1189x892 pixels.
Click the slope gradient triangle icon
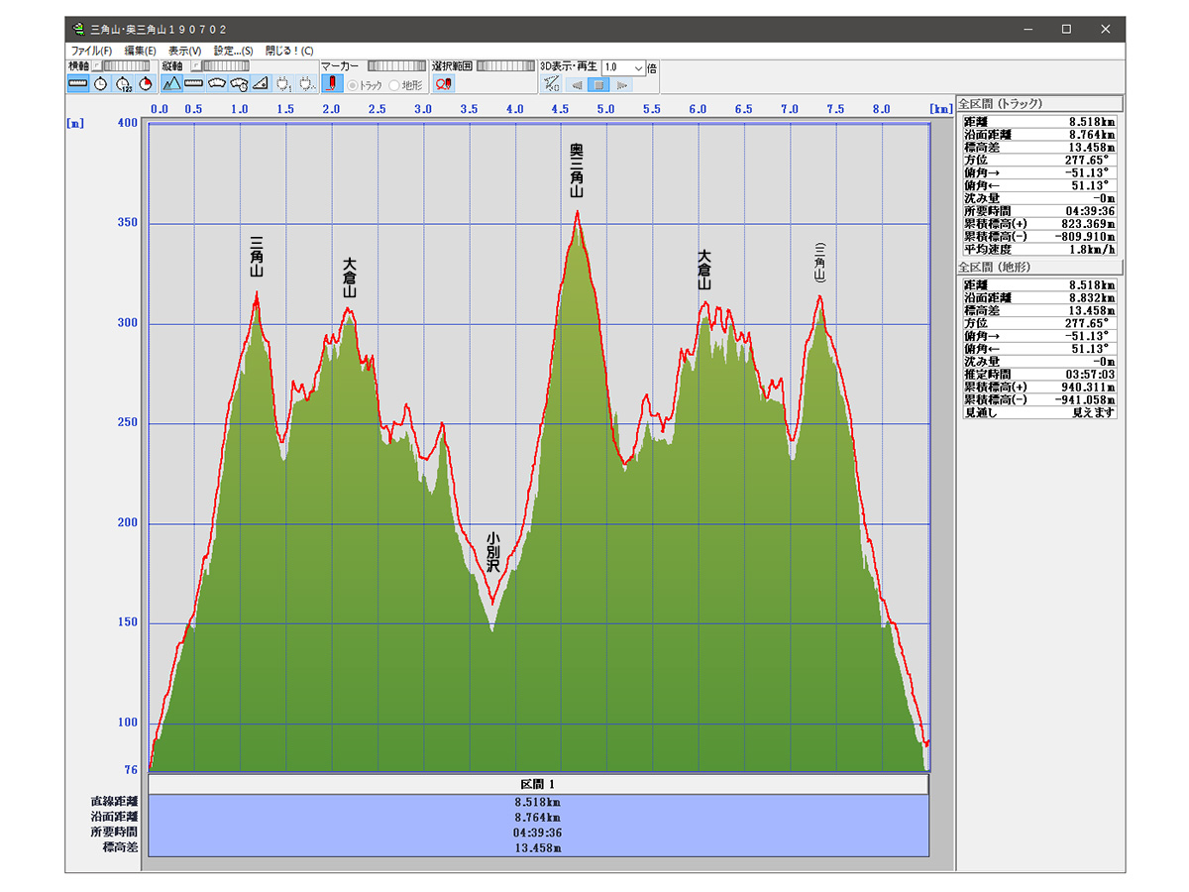[x=261, y=84]
